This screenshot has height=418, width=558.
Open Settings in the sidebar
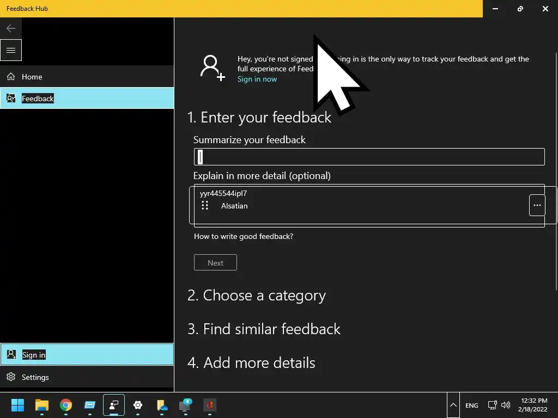(87, 377)
